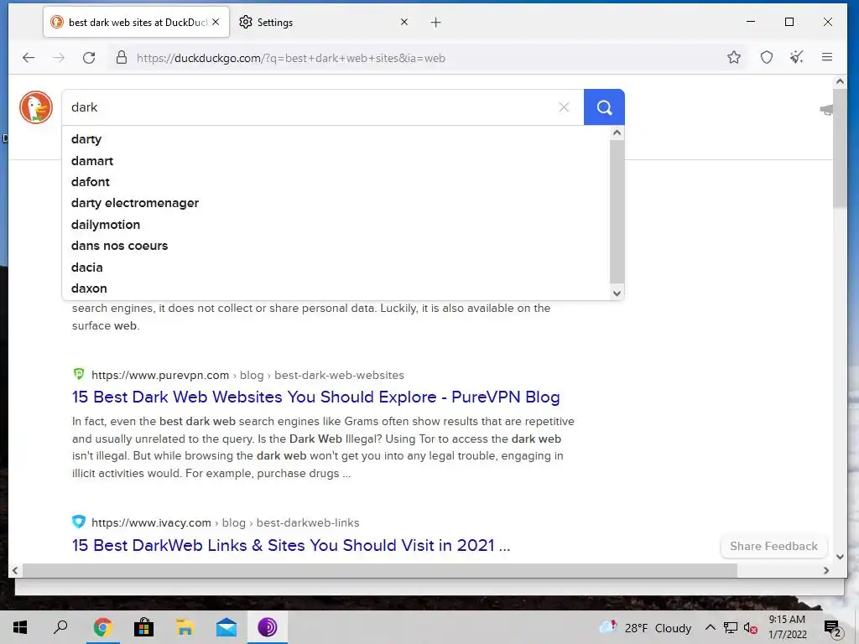Choose the 'darty' suggestion
The image size is (859, 644).
click(86, 139)
